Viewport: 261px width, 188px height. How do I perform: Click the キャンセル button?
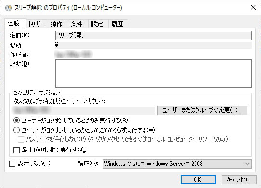click(239, 180)
